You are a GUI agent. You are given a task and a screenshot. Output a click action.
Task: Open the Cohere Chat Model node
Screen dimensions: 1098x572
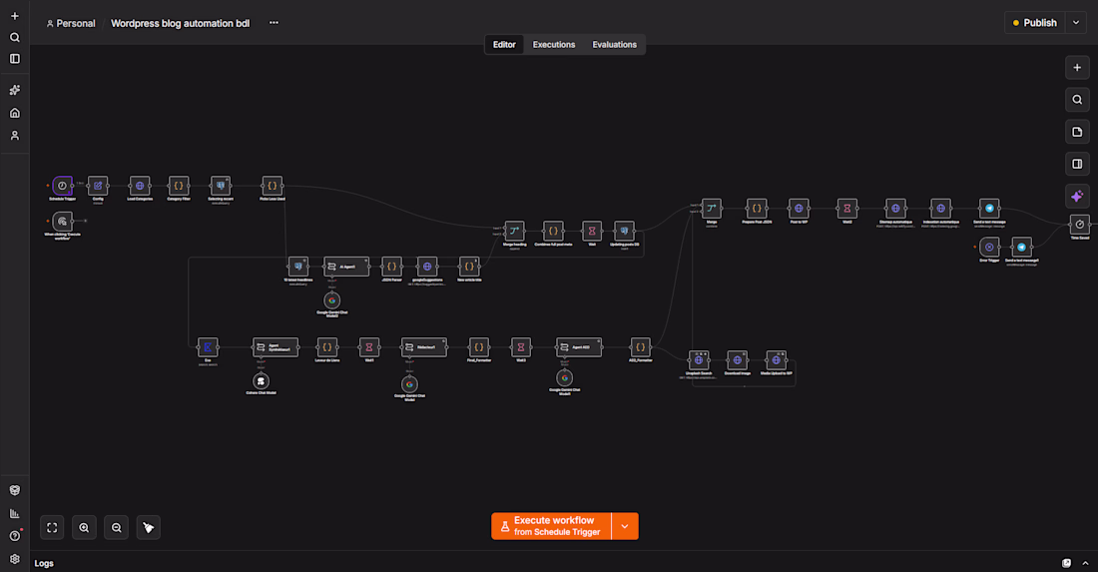tap(262, 381)
